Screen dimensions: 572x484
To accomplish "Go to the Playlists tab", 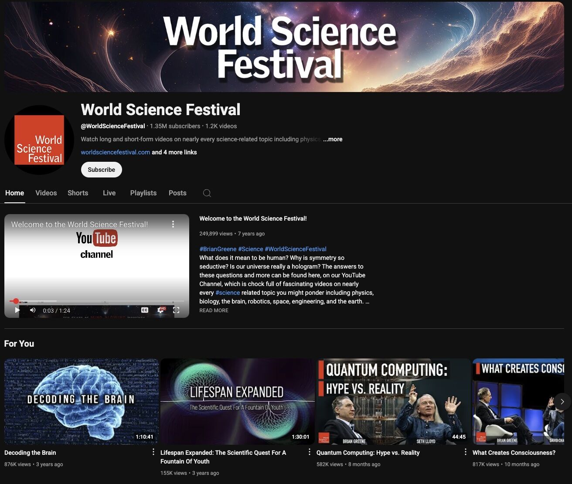I will (143, 193).
